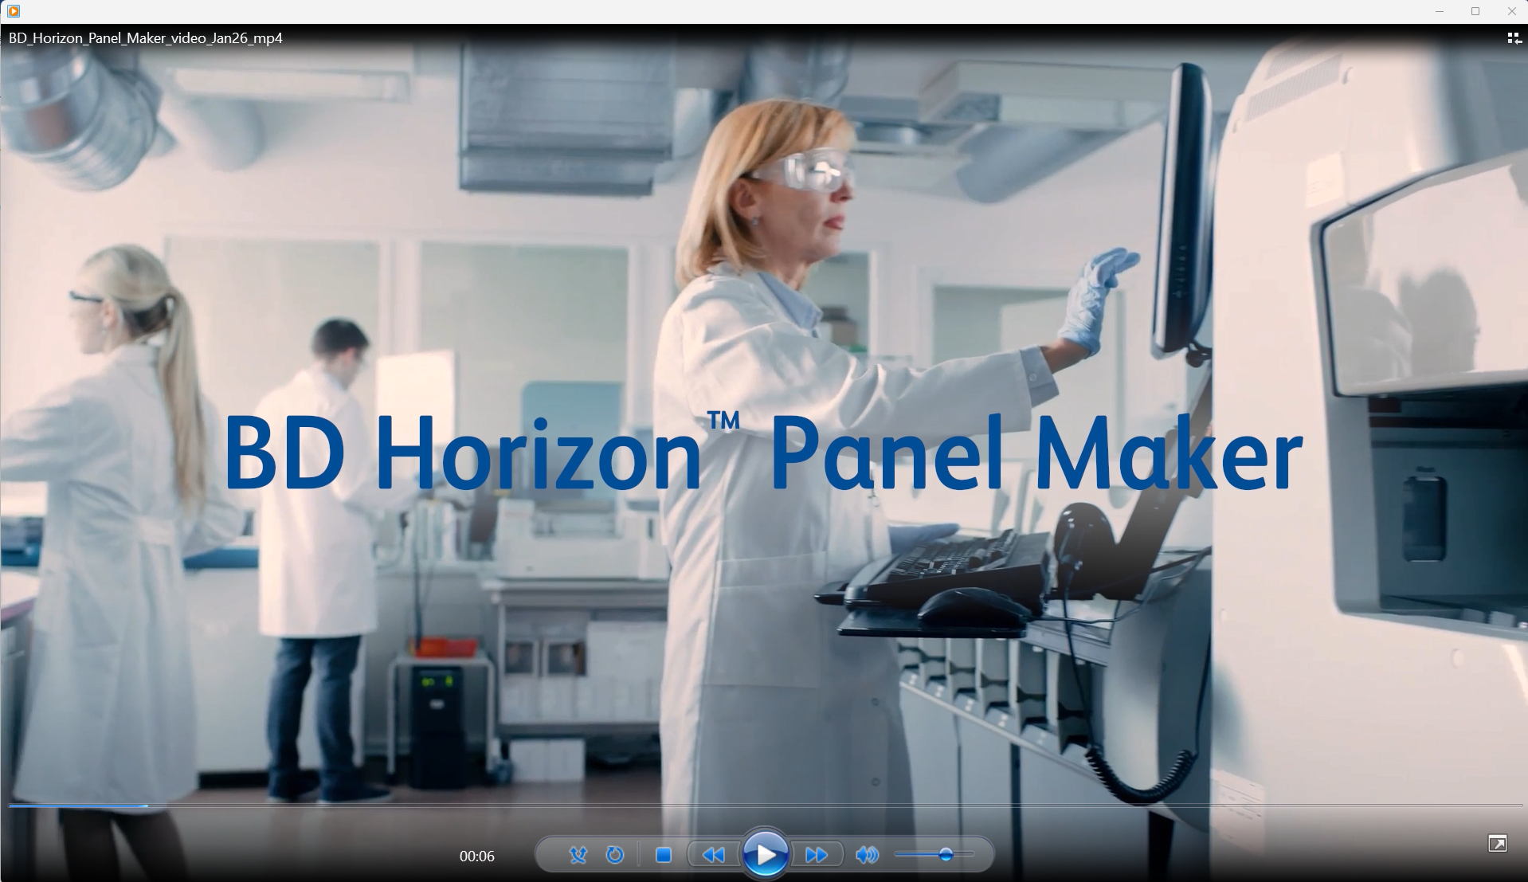Fast forward the video
1528x882 pixels.
click(x=816, y=854)
